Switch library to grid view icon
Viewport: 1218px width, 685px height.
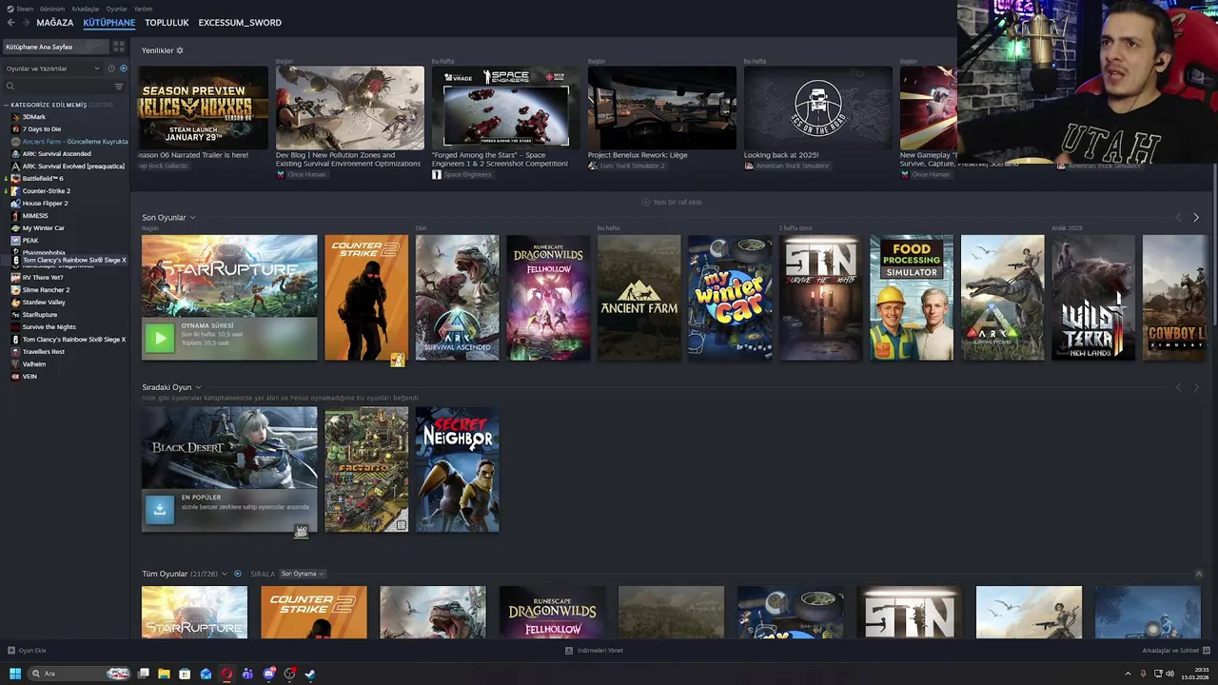coord(119,47)
